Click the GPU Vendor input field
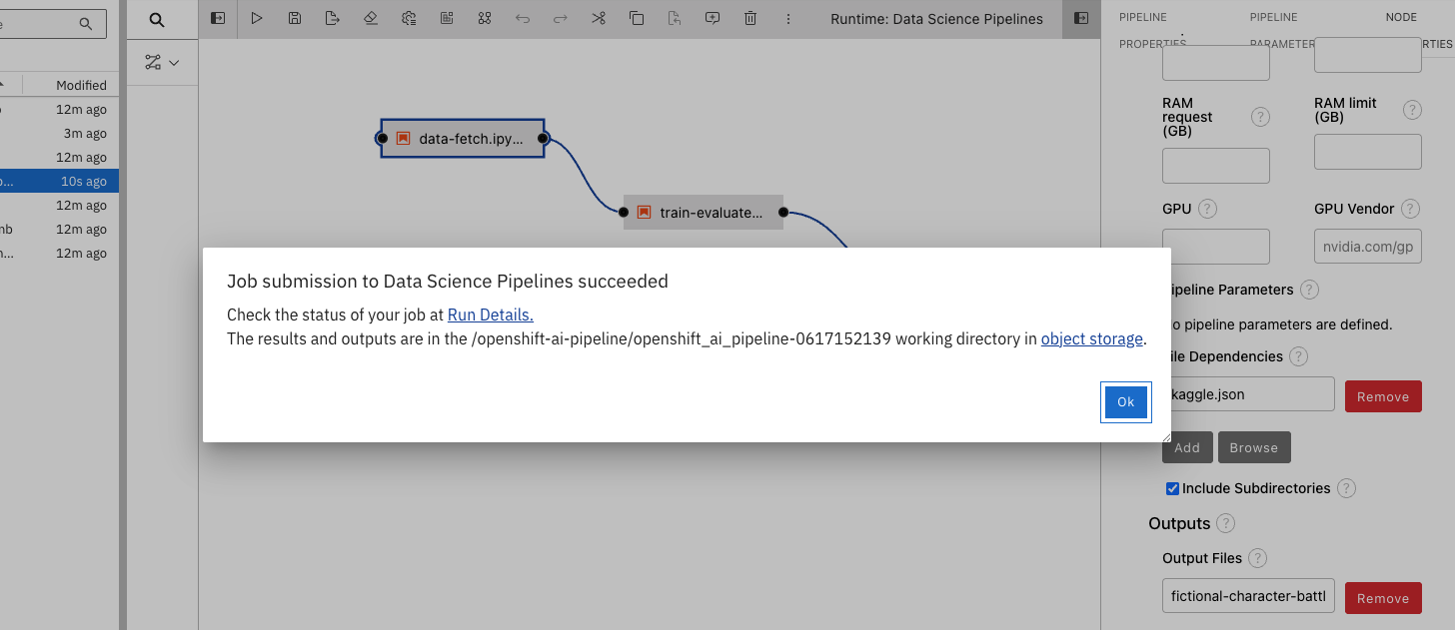Image resolution: width=1455 pixels, height=630 pixels. point(1367,247)
